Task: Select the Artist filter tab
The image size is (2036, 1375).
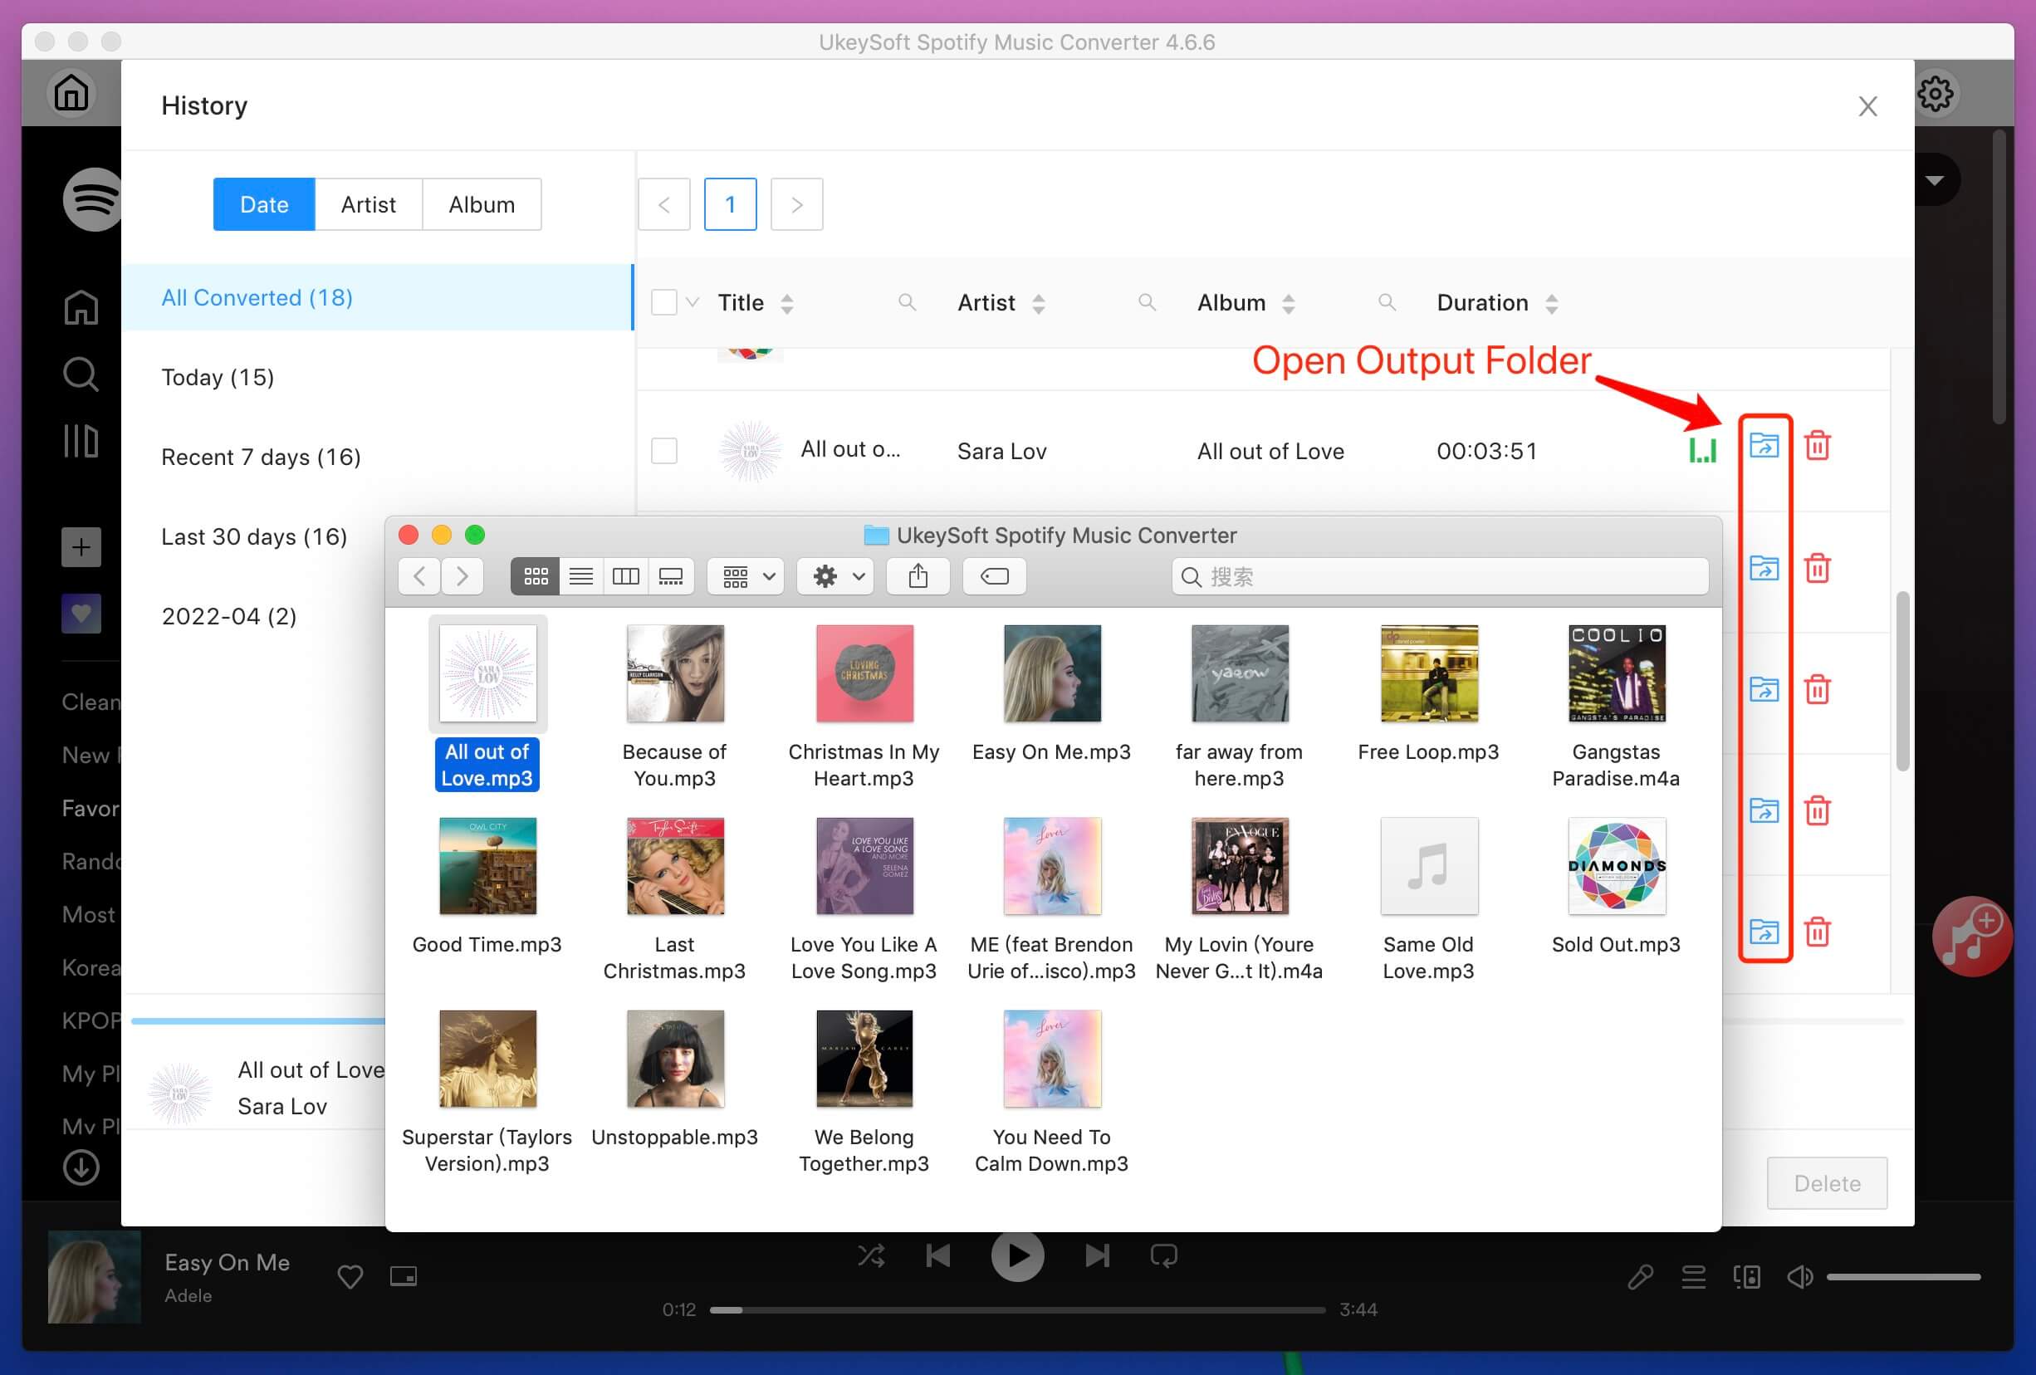Action: [x=367, y=204]
